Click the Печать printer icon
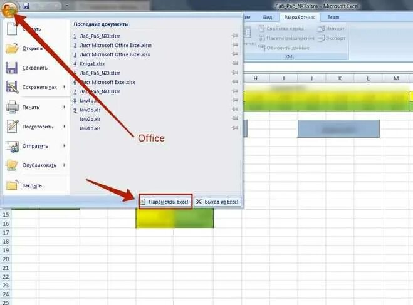 pyautogui.click(x=12, y=107)
